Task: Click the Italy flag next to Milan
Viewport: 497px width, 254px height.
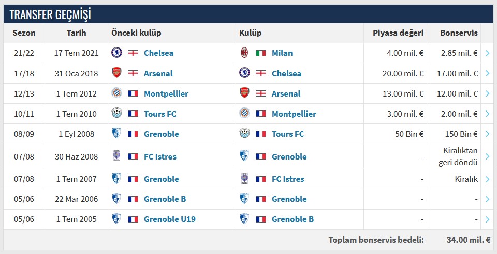Action: click(x=261, y=53)
